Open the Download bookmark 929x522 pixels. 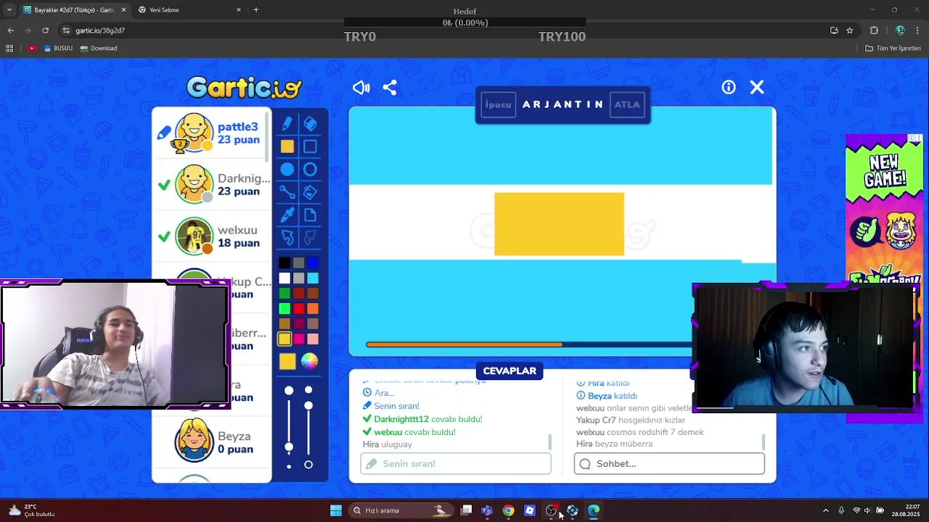[99, 48]
